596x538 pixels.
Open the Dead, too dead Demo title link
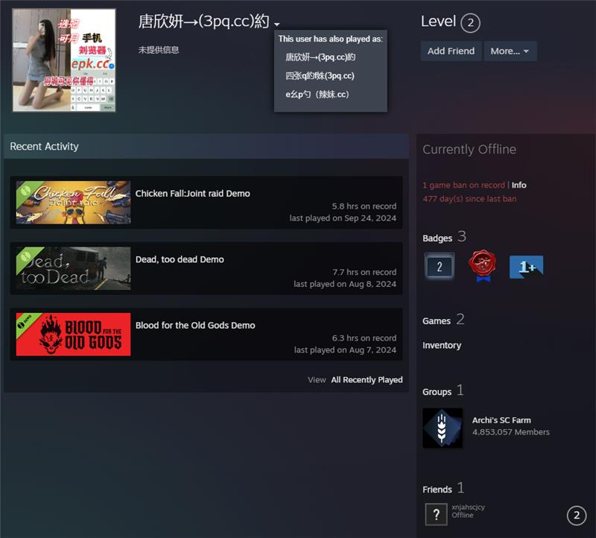coord(180,259)
